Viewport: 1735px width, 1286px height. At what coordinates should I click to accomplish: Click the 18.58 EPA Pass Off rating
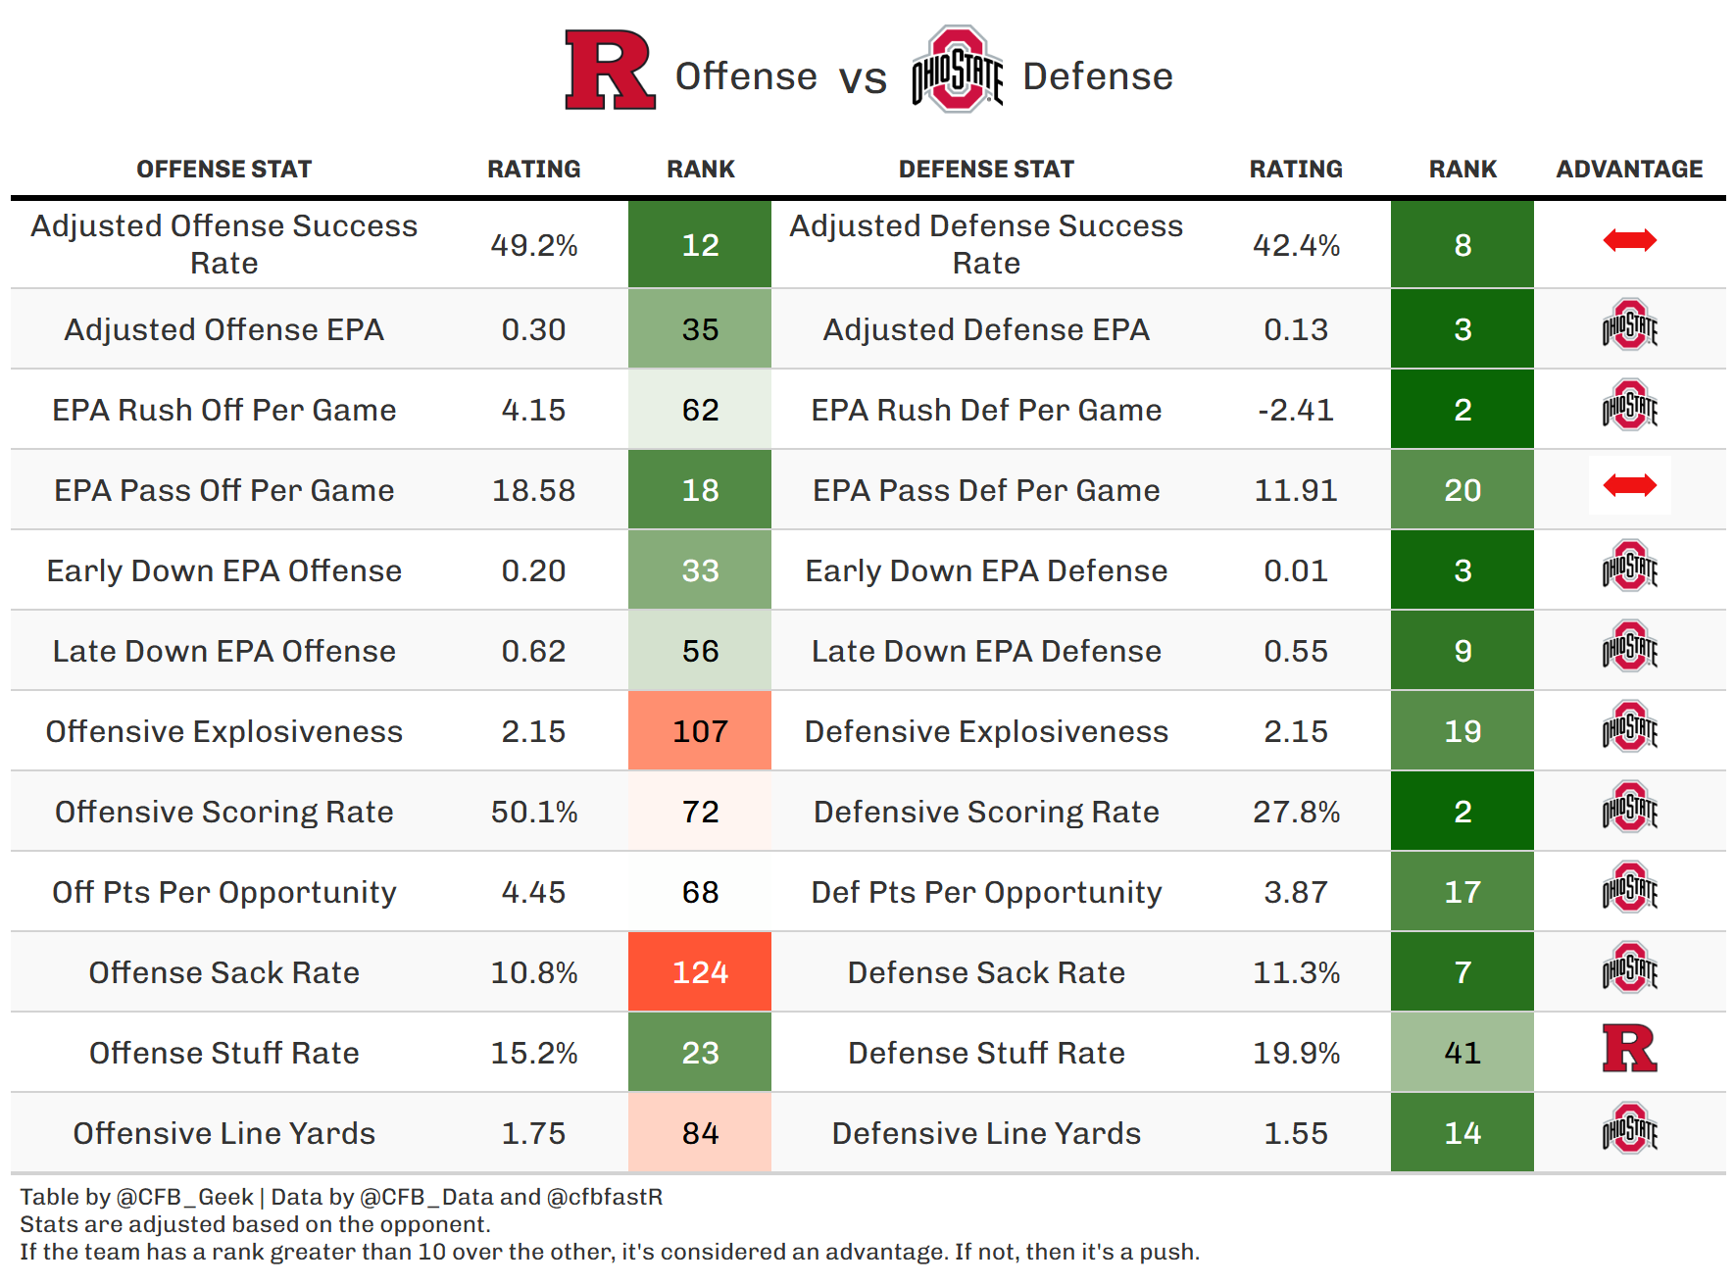533,490
